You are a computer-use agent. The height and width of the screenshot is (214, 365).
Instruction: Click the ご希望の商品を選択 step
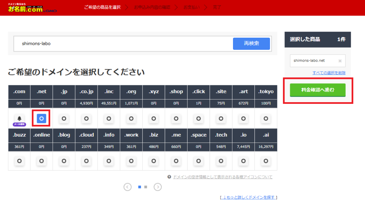[102, 7]
